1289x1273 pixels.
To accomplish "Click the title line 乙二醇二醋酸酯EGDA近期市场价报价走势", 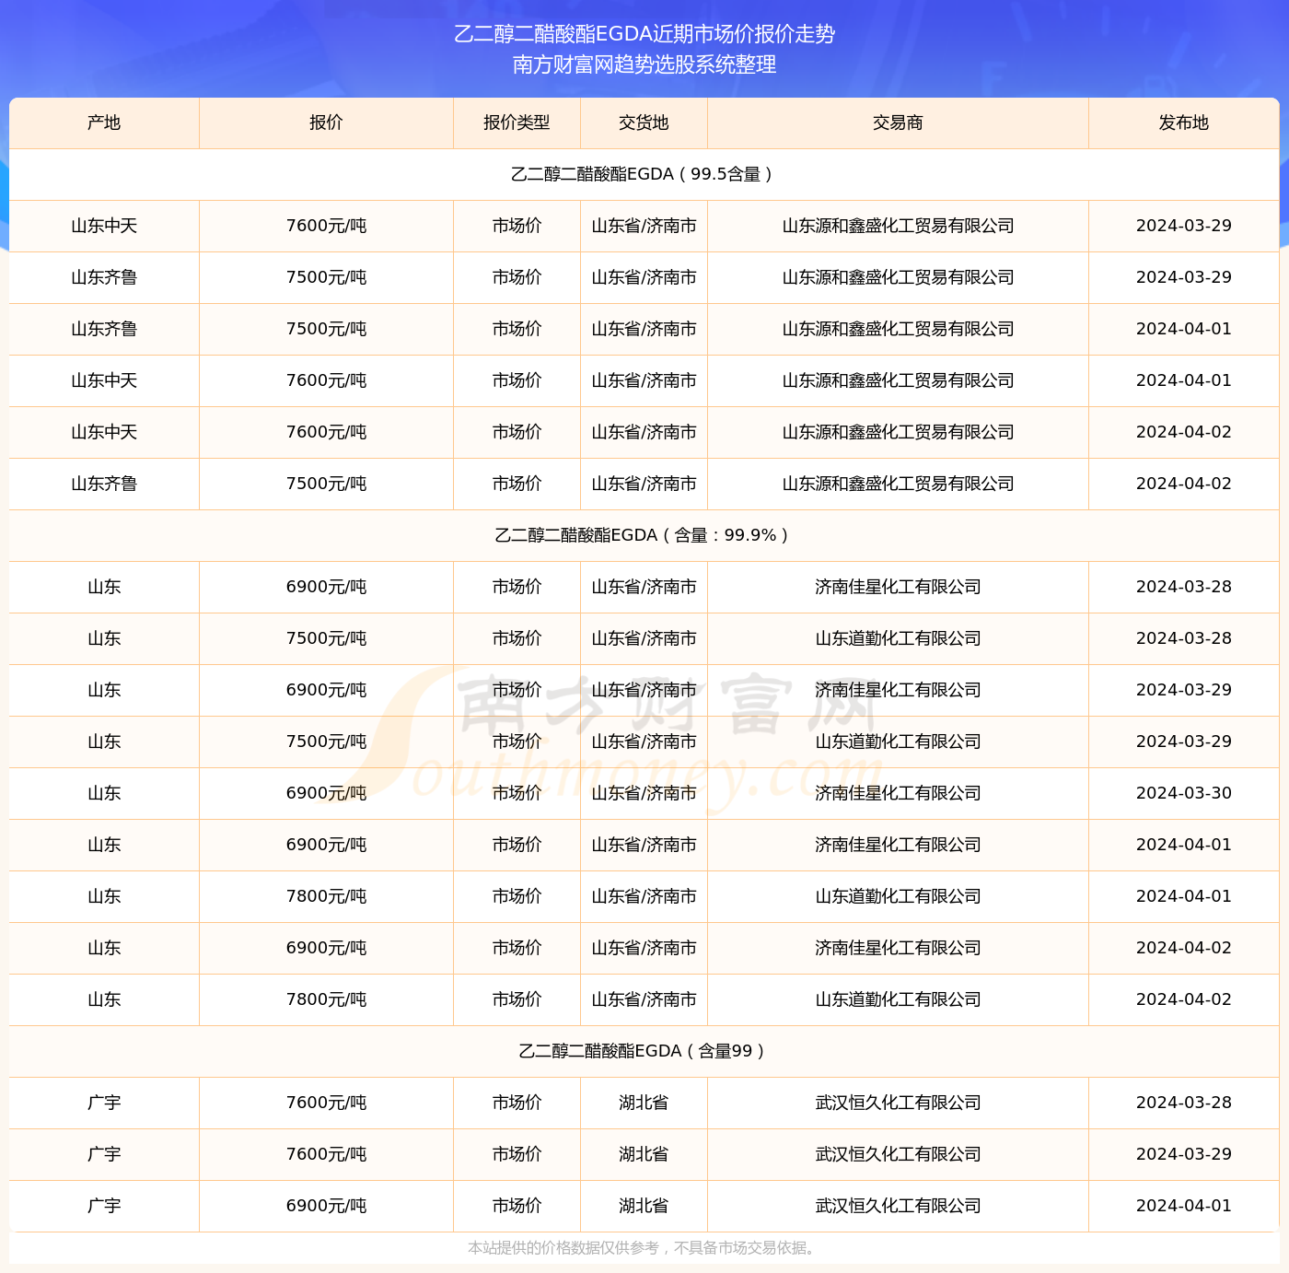I will pos(644,34).
